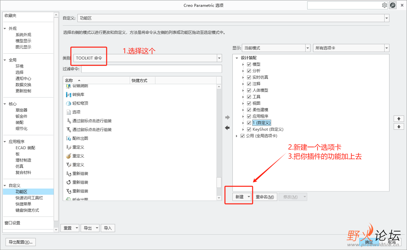Click the 导入 button
Screen dimensions: 407x250
point(108,228)
